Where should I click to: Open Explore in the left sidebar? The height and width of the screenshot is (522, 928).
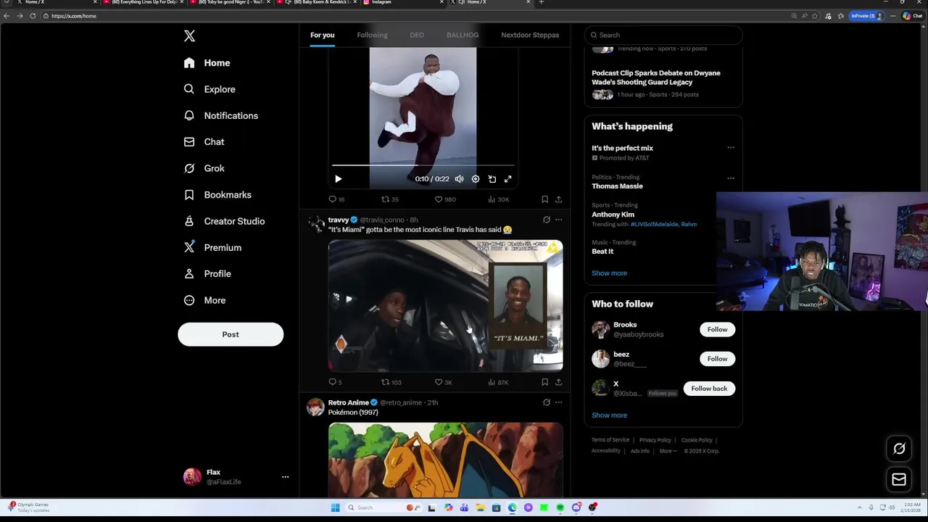[210, 89]
